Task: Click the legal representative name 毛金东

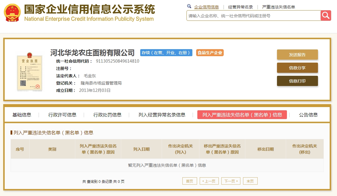Action: point(90,76)
